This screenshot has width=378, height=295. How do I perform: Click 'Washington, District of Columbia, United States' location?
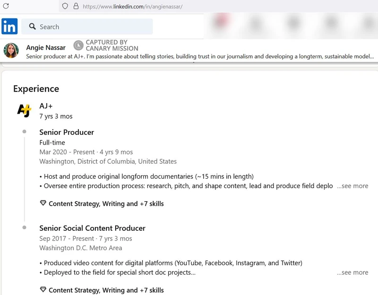coord(108,161)
